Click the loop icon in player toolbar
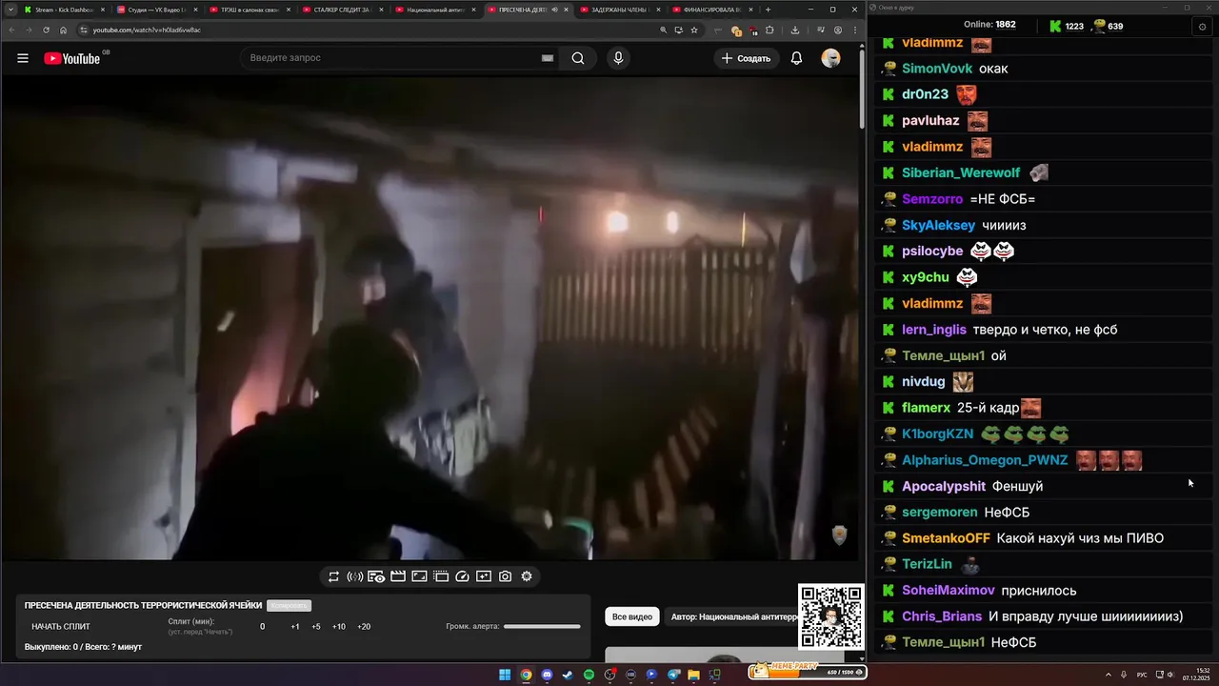 [x=333, y=576]
